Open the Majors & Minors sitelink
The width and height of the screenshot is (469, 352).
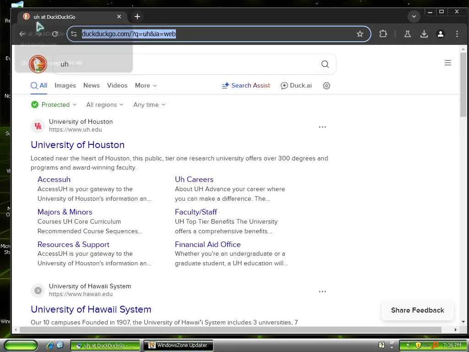click(65, 212)
